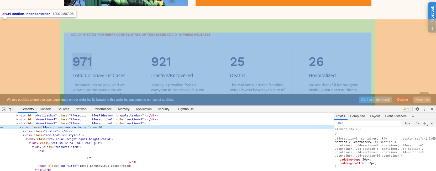Activate the inspect element picker tool
This screenshot has height=171, width=436.
(x=4, y=109)
